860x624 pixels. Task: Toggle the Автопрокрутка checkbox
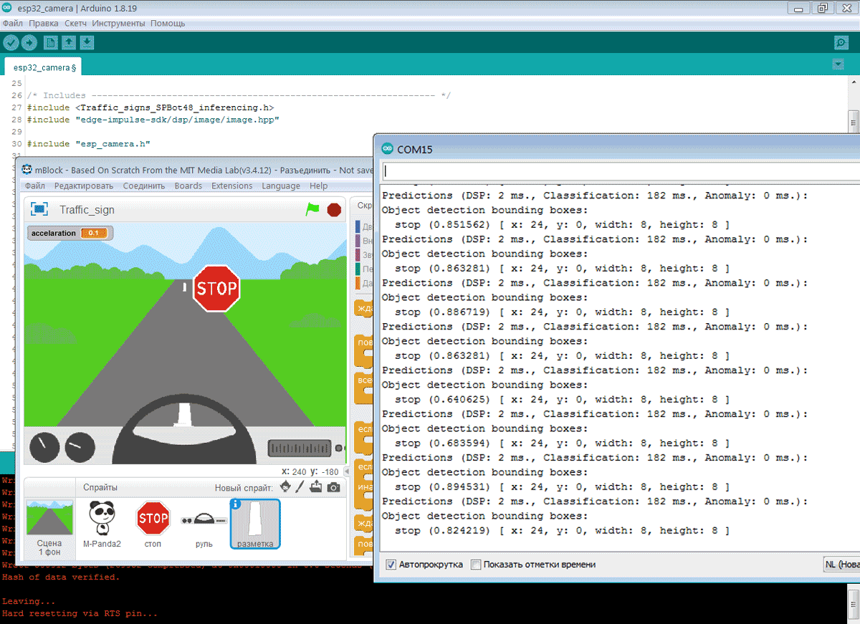pyautogui.click(x=391, y=565)
